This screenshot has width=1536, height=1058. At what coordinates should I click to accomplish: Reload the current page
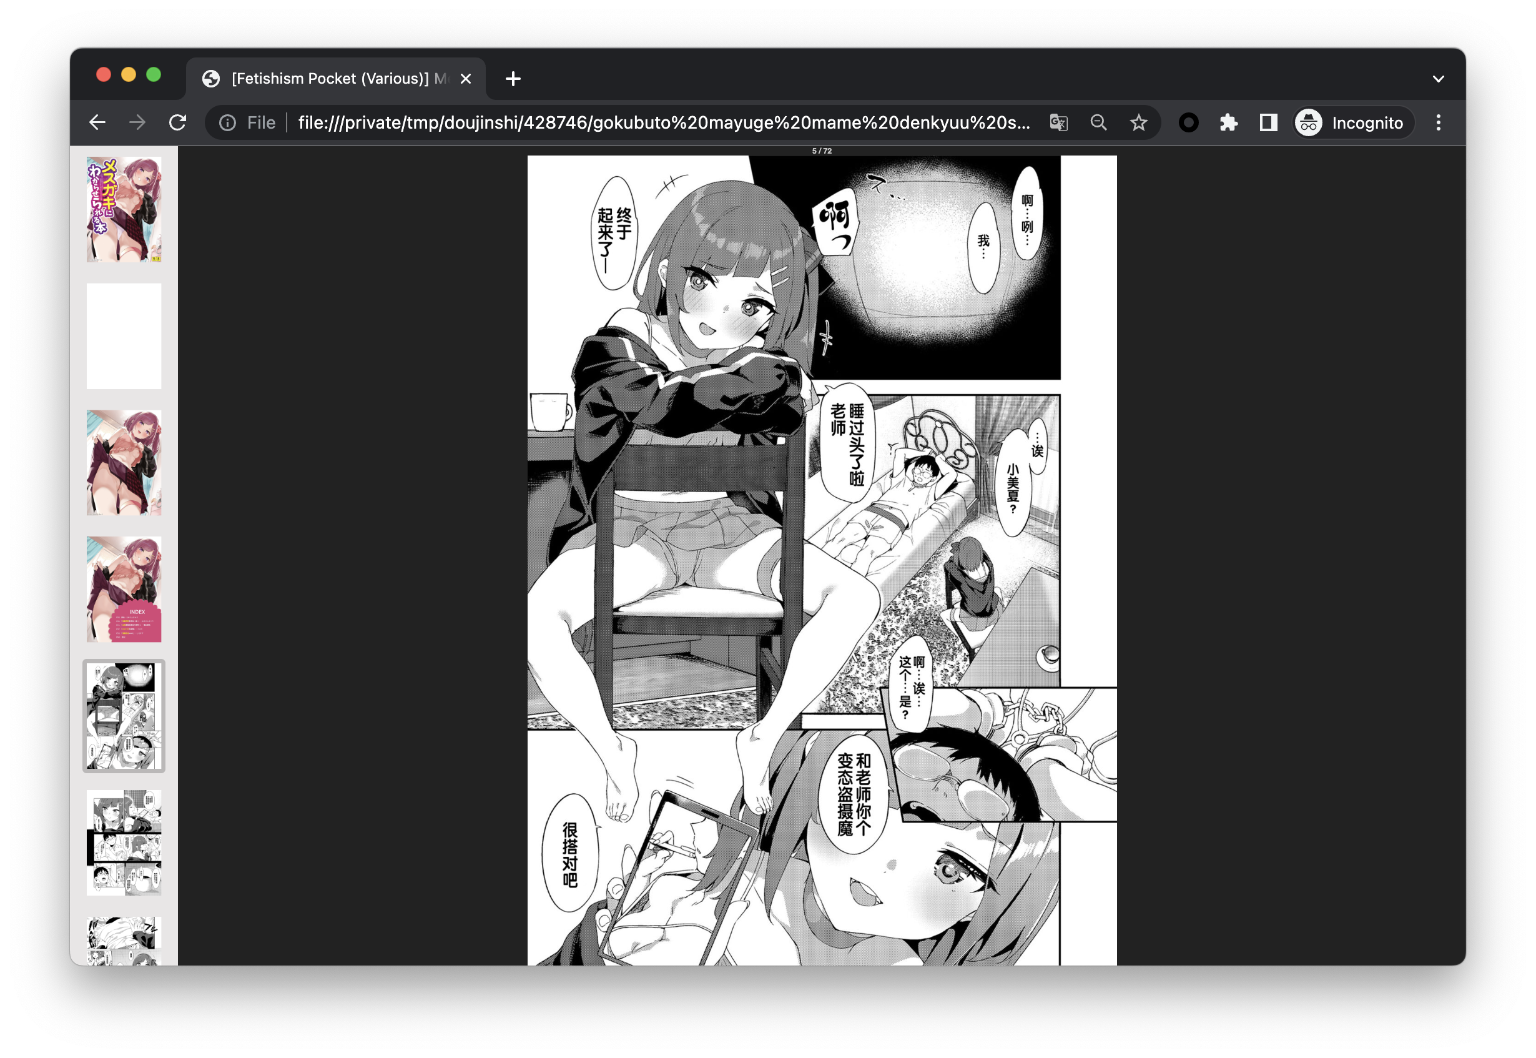click(x=177, y=122)
